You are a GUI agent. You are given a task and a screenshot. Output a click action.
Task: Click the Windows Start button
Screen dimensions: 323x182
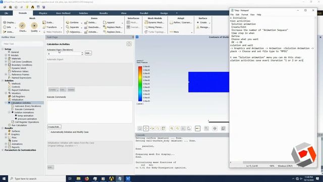tap(4, 178)
